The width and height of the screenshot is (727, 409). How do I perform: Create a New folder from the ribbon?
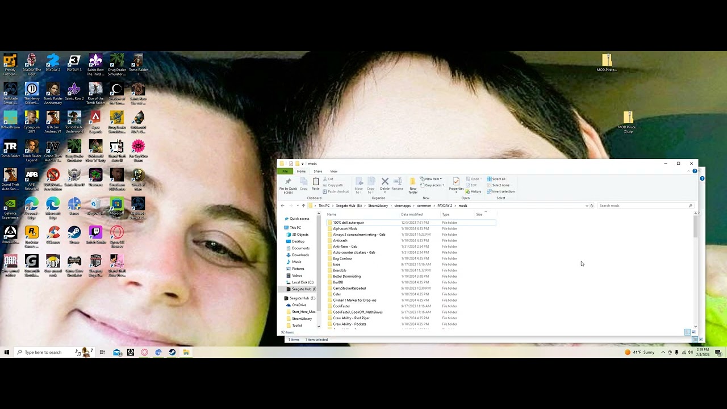click(x=413, y=186)
